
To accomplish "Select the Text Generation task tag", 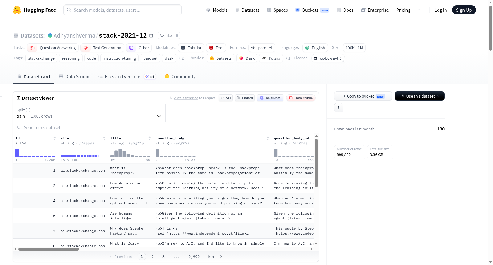I will point(102,48).
